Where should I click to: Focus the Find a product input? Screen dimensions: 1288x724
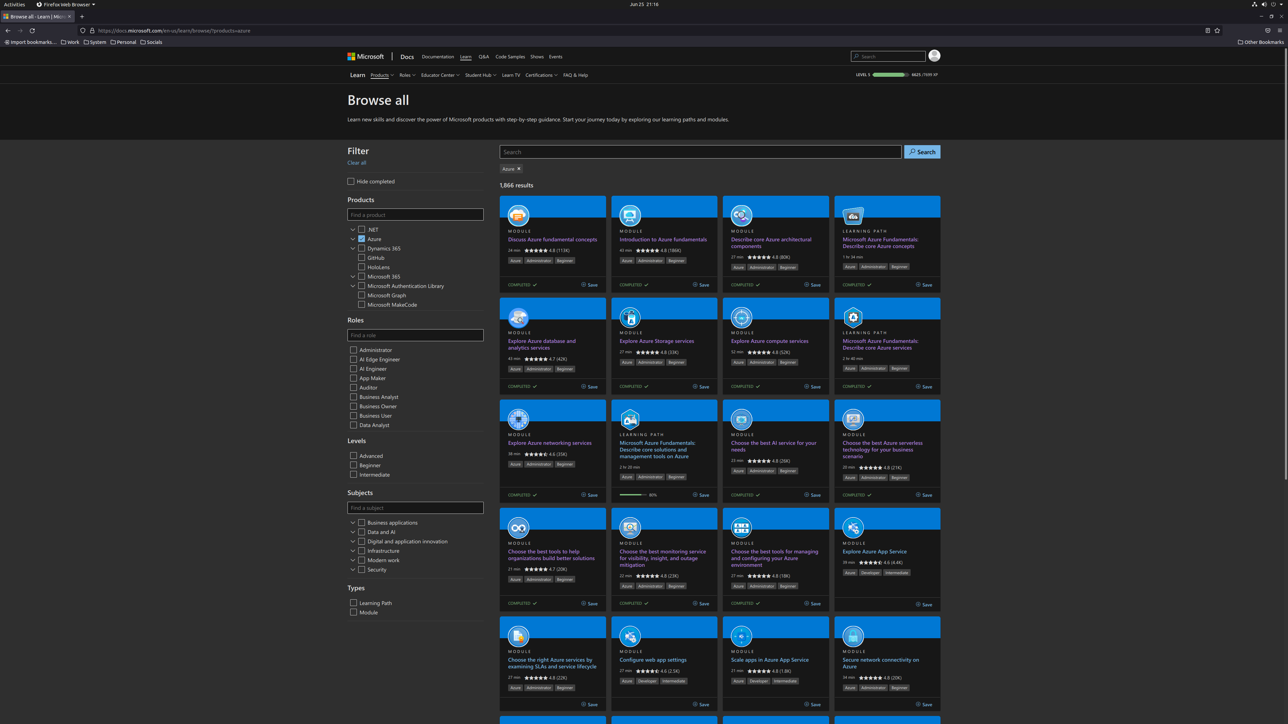point(415,215)
